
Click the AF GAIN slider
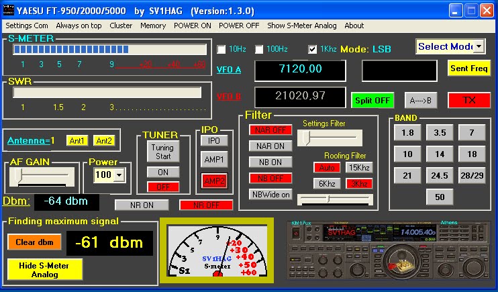42,177
